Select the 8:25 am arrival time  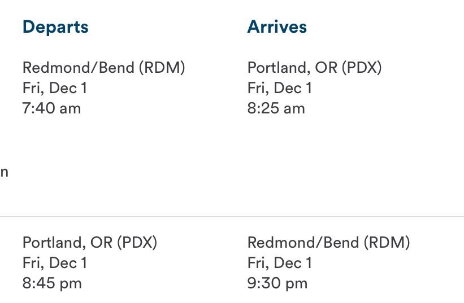tap(276, 108)
